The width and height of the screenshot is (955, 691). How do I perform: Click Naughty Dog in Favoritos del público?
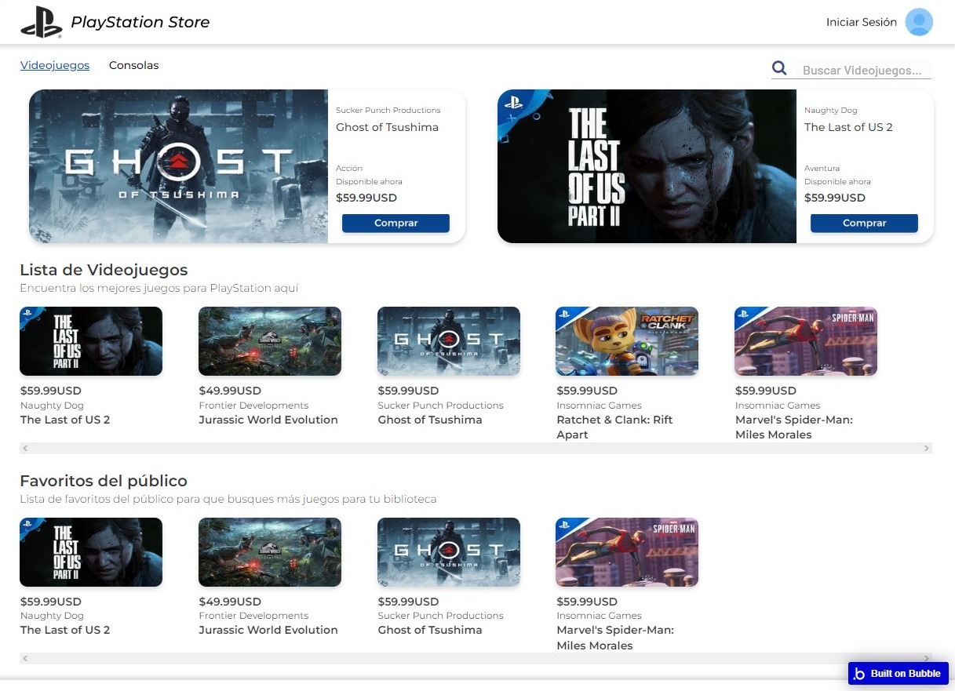pyautogui.click(x=52, y=616)
